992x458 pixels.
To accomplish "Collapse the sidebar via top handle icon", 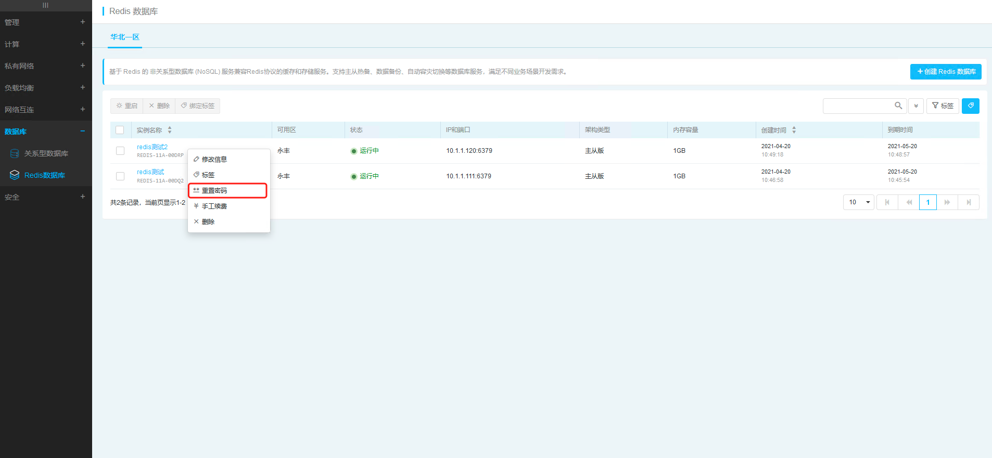I will 46,5.
